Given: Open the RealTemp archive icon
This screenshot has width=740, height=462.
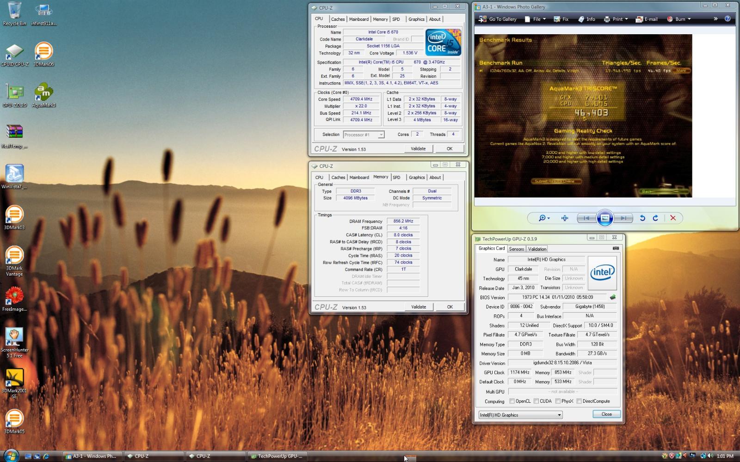Looking at the screenshot, I should coord(14,136).
